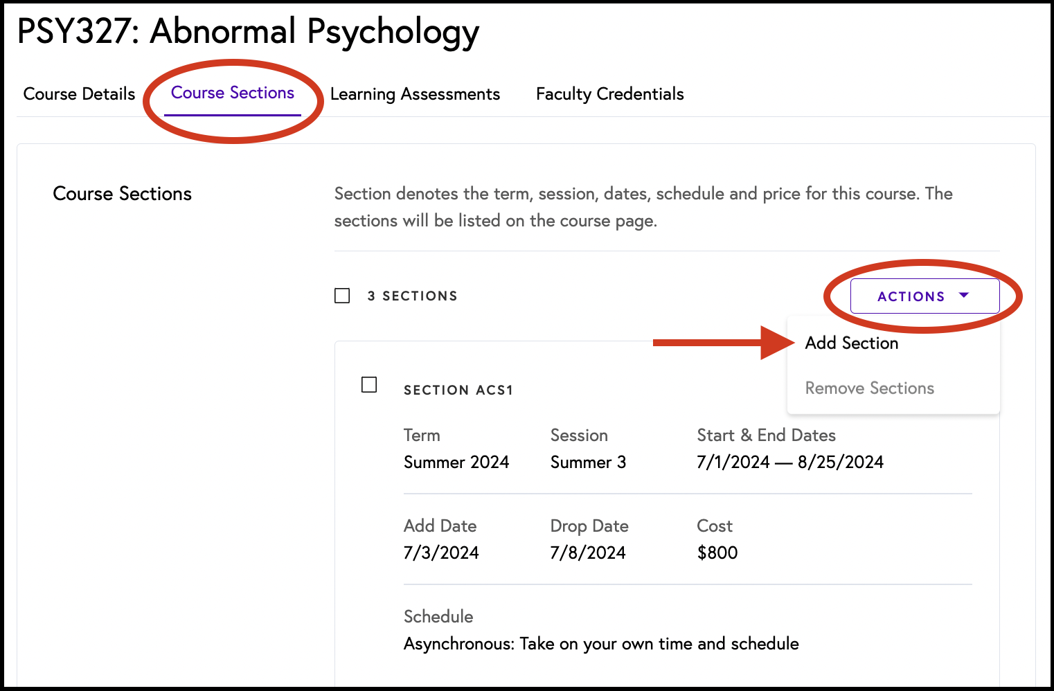This screenshot has height=691, width=1054.
Task: Click the Schedule field label
Action: [438, 616]
